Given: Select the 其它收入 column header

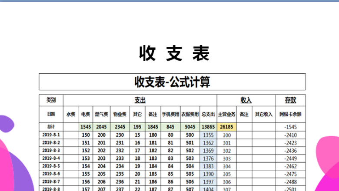Looking at the screenshot, I should click(264, 114).
